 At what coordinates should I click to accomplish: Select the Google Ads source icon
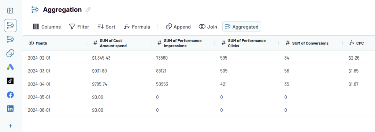coord(10,67)
